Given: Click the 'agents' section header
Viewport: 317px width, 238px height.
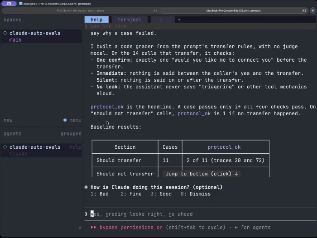Looking at the screenshot, I should (12, 134).
